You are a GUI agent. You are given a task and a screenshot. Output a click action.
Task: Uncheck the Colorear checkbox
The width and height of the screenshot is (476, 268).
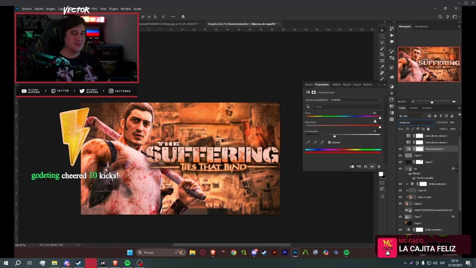[329, 142]
